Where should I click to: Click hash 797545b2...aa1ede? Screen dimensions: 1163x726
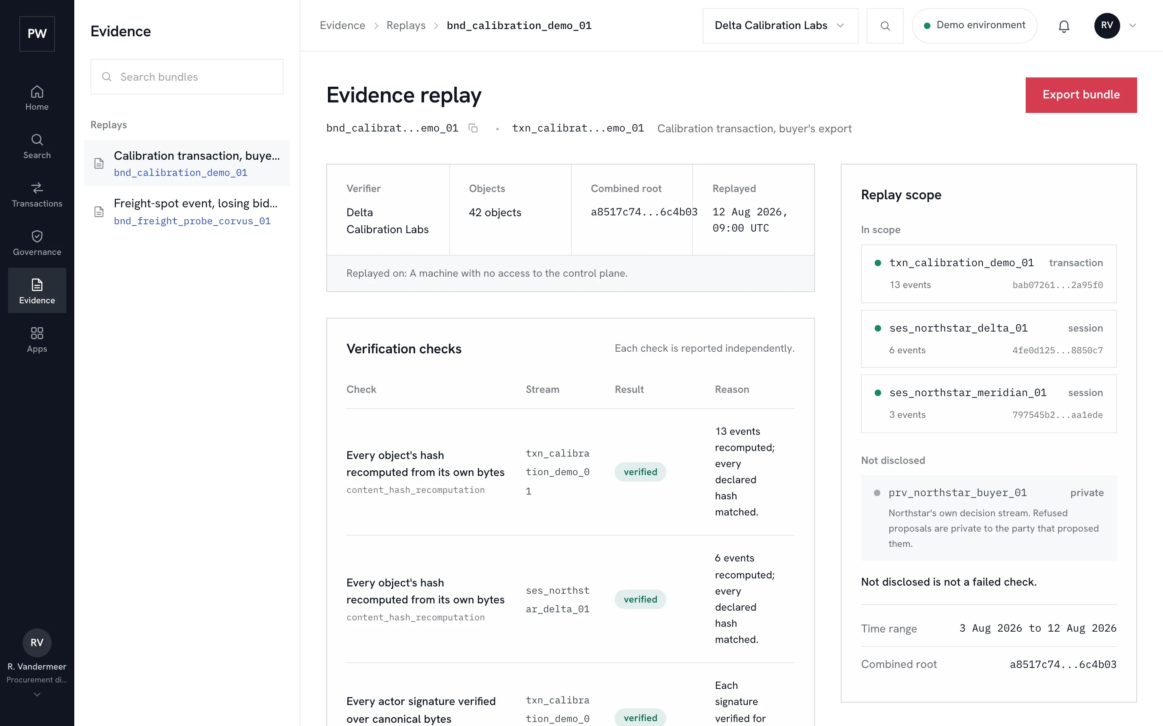(x=1057, y=414)
